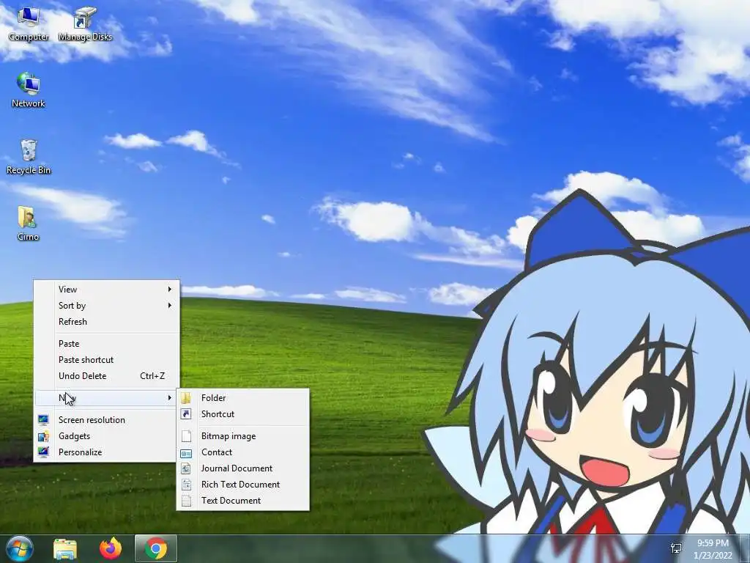The image size is (750, 563).
Task: Click the icon beside Shortcut in submenu
Action: coord(186,414)
